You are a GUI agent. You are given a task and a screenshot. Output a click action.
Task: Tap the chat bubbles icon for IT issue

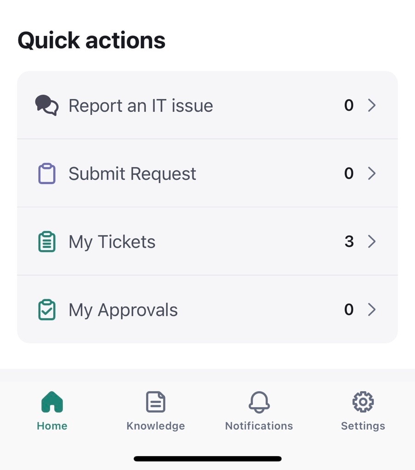point(47,105)
